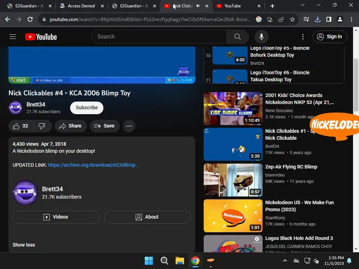The image size is (359, 269).
Task: Go to YouTube home via logo
Action: (x=41, y=37)
